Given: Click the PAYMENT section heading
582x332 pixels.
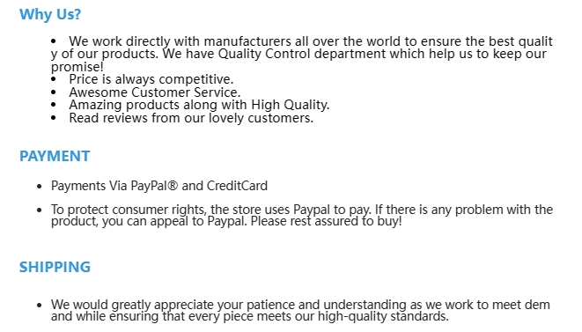Looking at the screenshot, I should [x=55, y=156].
